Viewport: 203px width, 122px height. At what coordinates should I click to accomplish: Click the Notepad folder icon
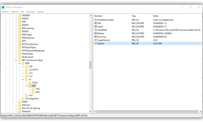coord(20,111)
